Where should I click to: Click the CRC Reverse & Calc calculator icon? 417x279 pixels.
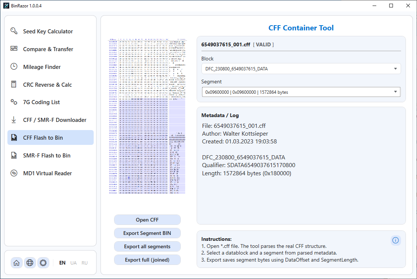coord(14,84)
